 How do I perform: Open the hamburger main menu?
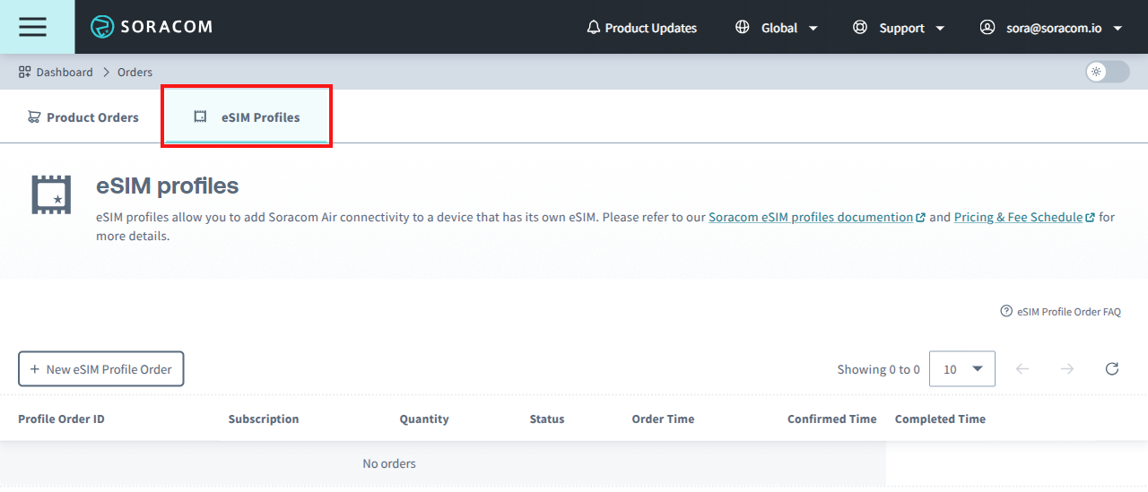pyautogui.click(x=32, y=27)
